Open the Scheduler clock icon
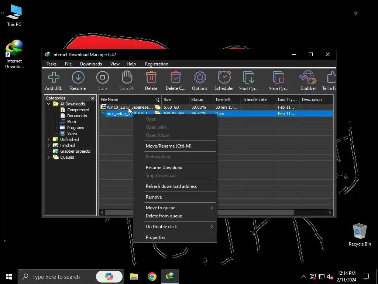378x284 pixels. point(224,77)
